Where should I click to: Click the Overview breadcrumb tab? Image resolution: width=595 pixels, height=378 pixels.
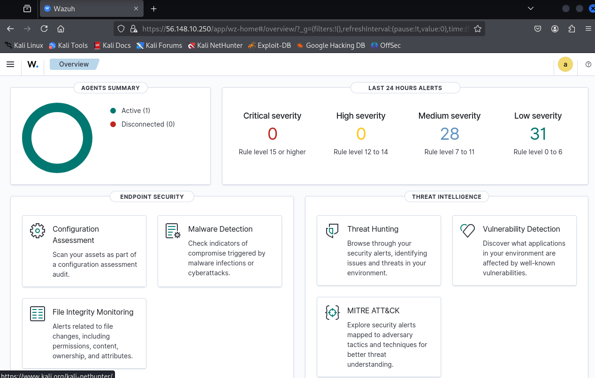point(74,64)
